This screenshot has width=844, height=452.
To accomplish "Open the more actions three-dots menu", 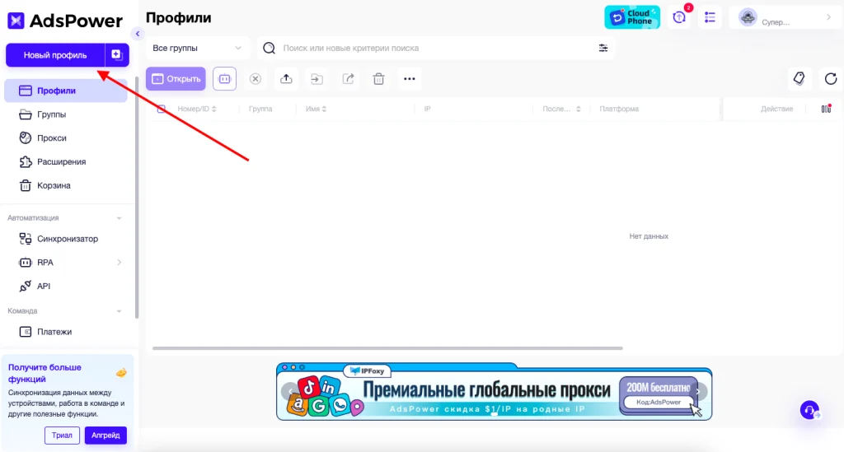I will 409,78.
